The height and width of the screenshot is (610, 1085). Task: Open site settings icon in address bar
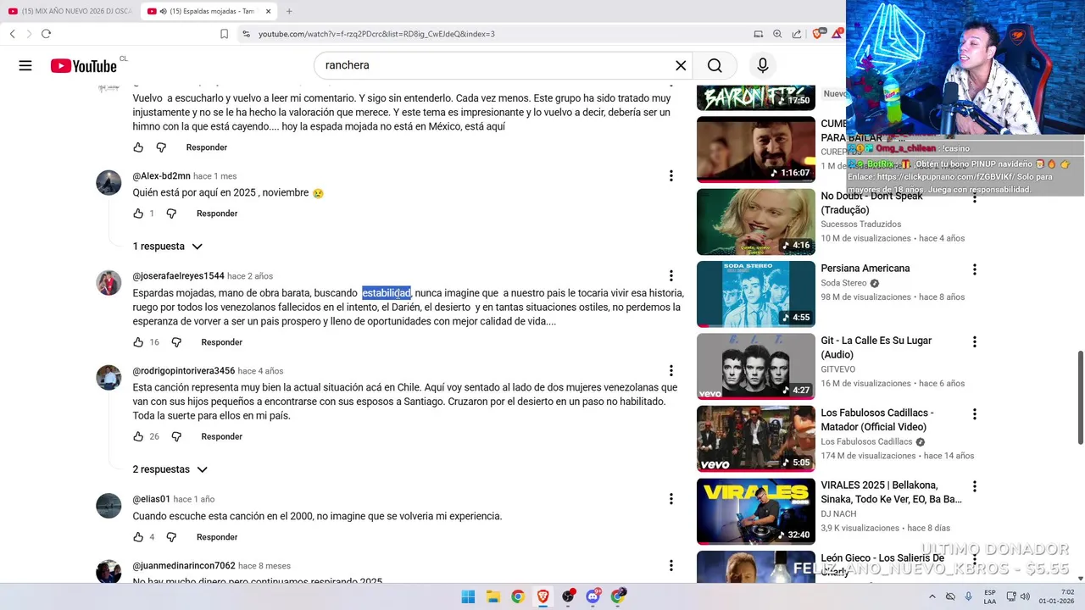coord(246,34)
